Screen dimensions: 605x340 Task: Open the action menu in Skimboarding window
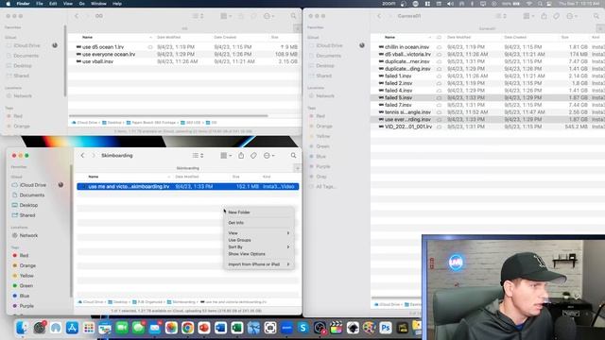click(268, 155)
